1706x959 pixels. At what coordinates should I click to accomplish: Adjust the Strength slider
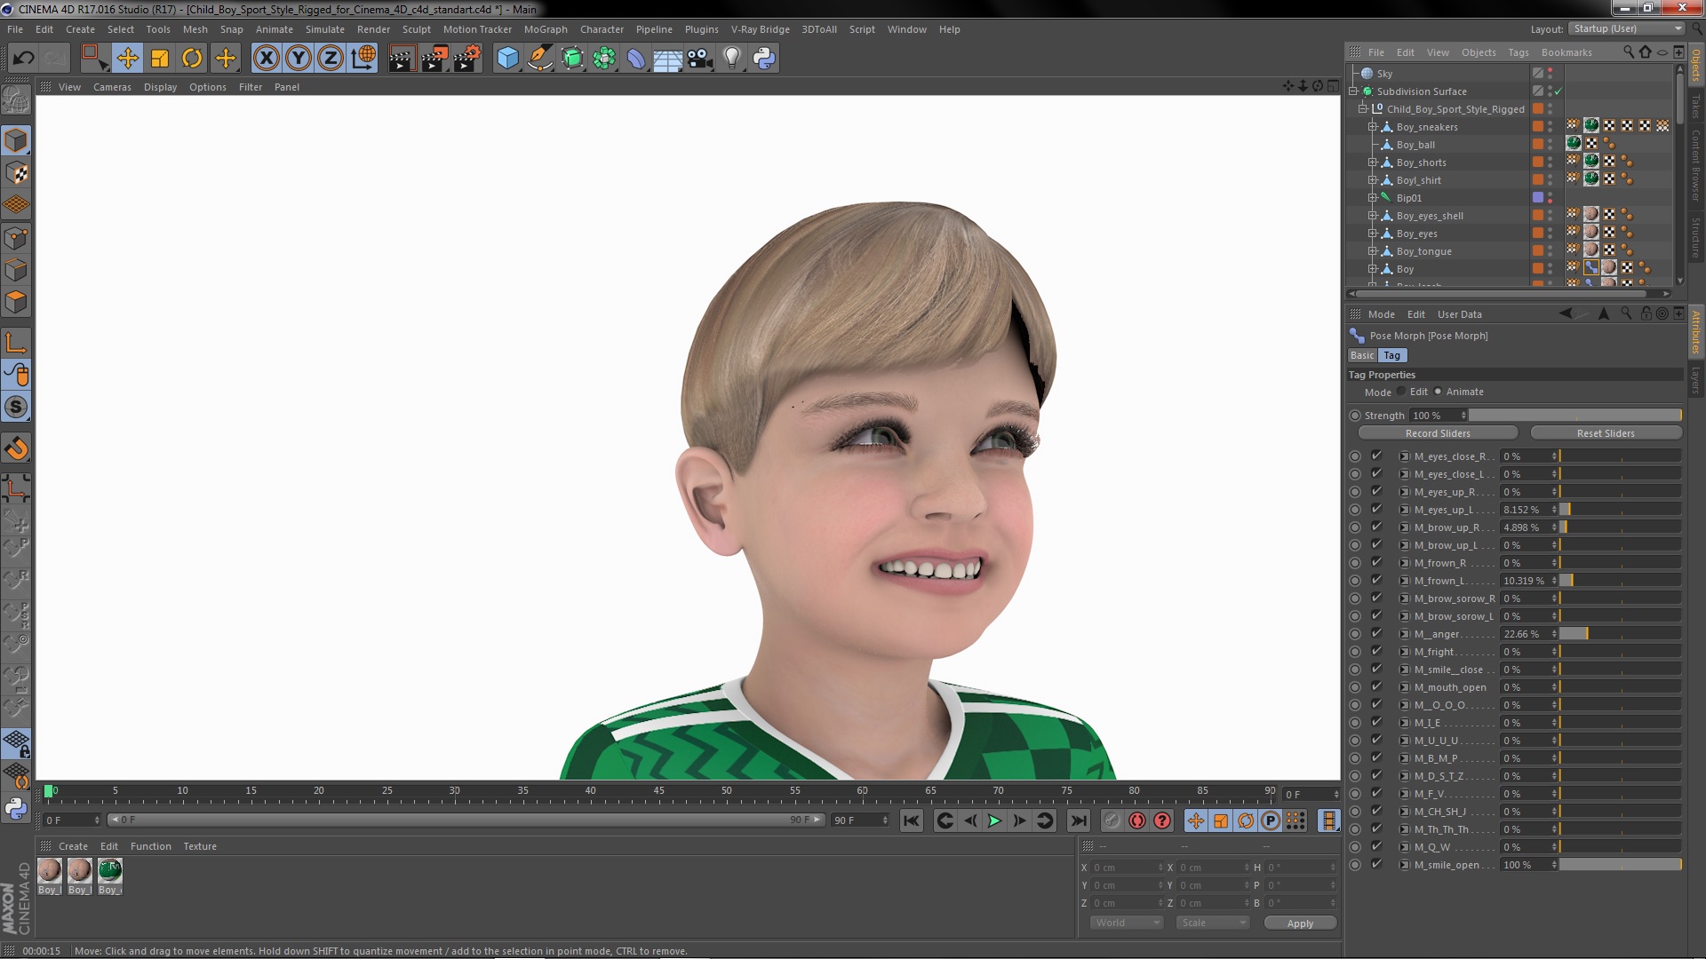[1575, 415]
